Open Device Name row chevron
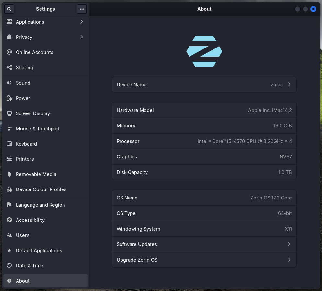 coord(289,84)
